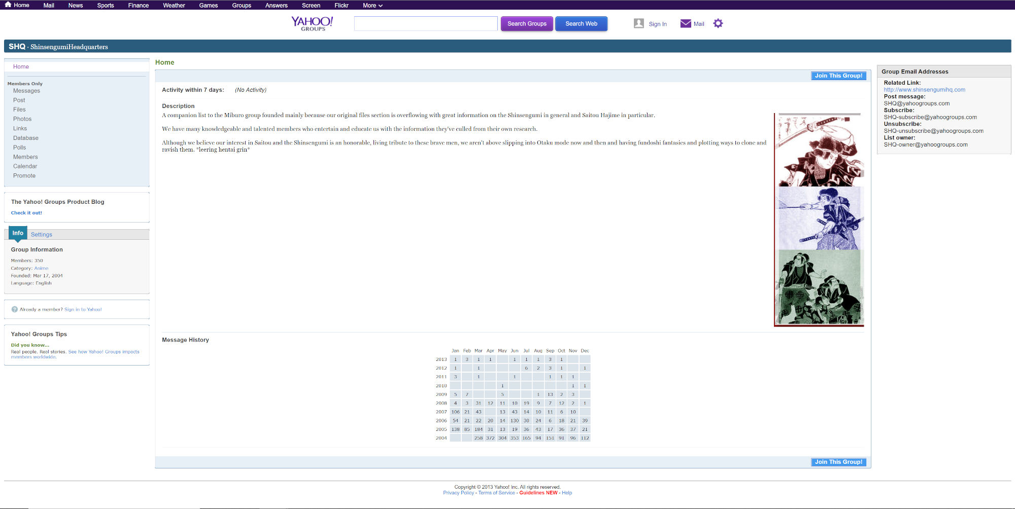Image resolution: width=1015 pixels, height=509 pixels.
Task: Click the Home house icon in top bar
Action: point(8,5)
